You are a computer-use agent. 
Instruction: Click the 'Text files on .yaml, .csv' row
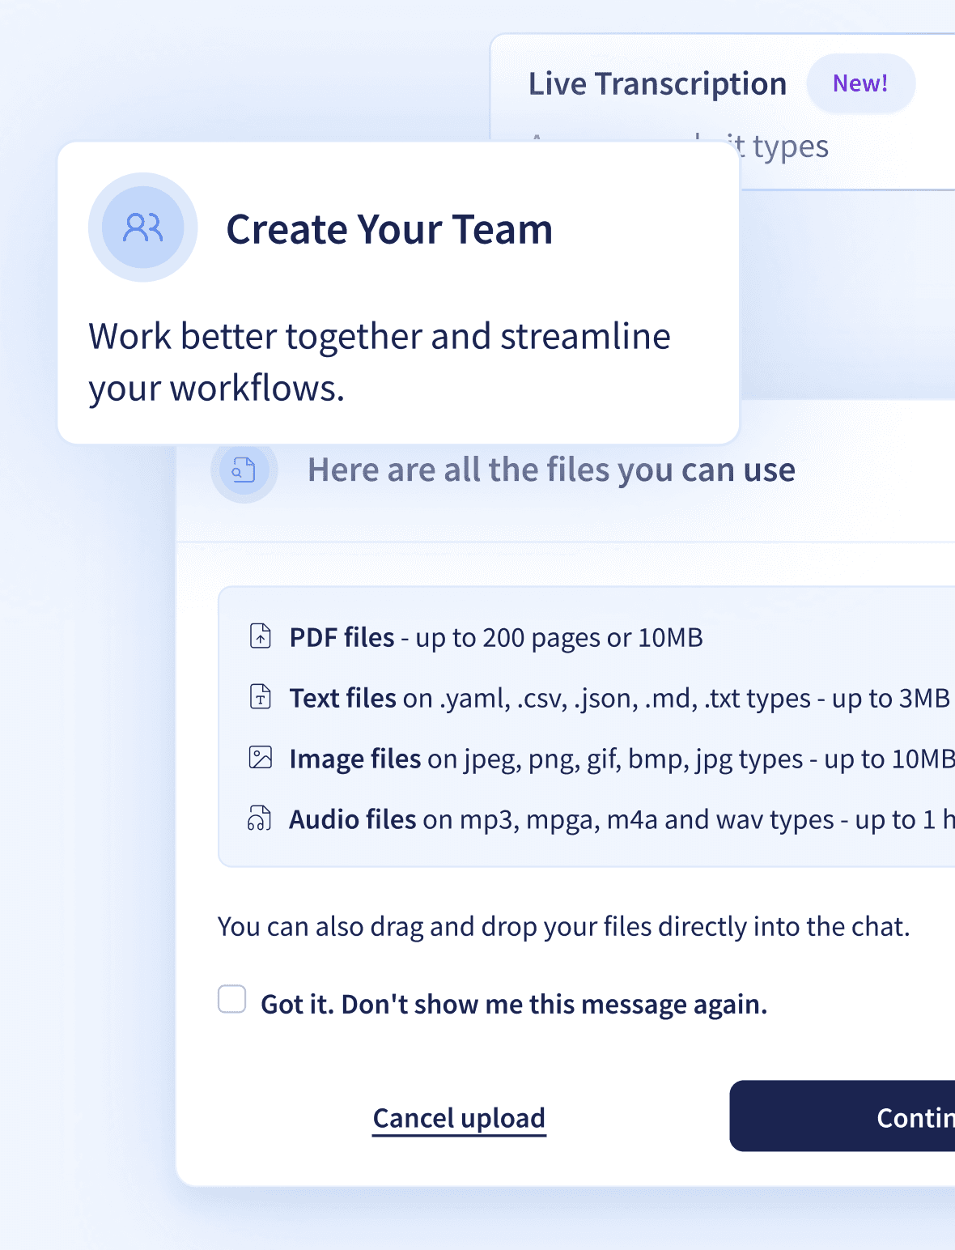pyautogui.click(x=620, y=699)
